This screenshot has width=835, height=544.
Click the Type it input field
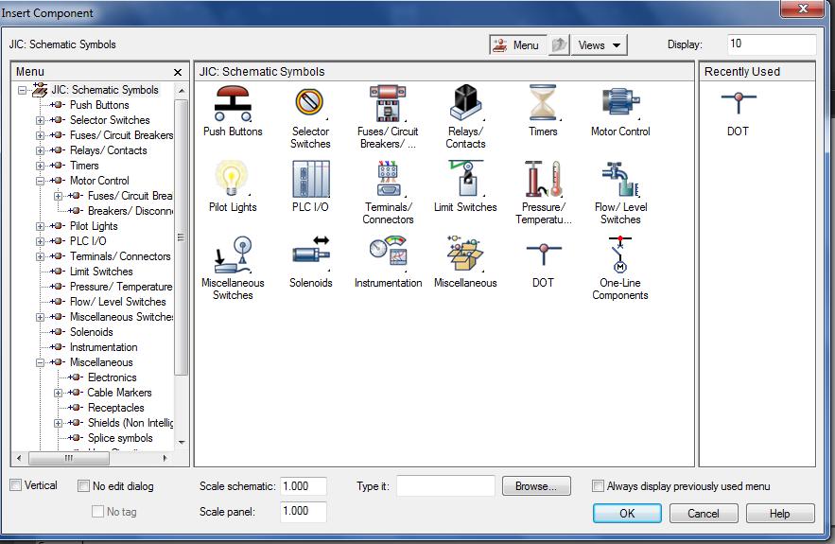click(x=445, y=486)
